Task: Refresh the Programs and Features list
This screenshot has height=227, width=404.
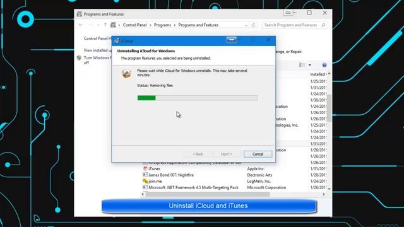Action: (x=253, y=25)
